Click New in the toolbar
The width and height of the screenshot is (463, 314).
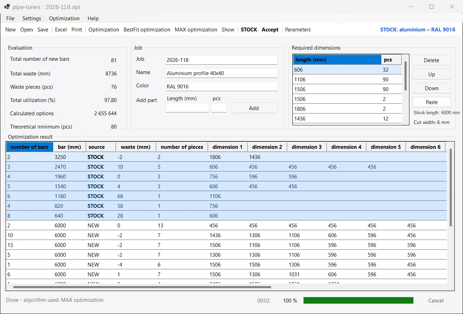pyautogui.click(x=11, y=30)
